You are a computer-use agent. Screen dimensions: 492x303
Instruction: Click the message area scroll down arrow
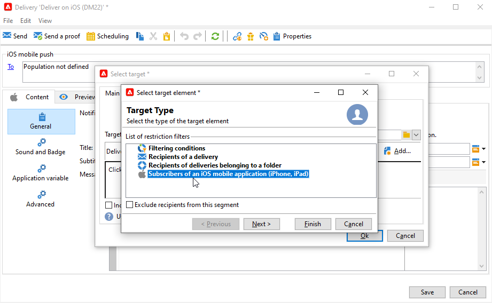click(481, 266)
